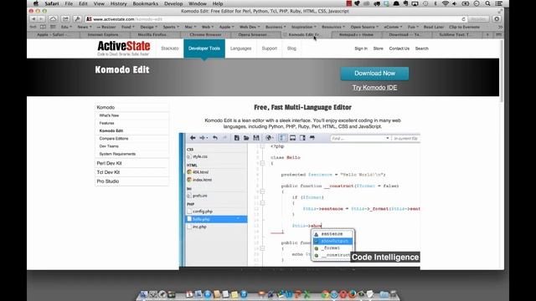Click the volume speaker icon

click(x=454, y=3)
